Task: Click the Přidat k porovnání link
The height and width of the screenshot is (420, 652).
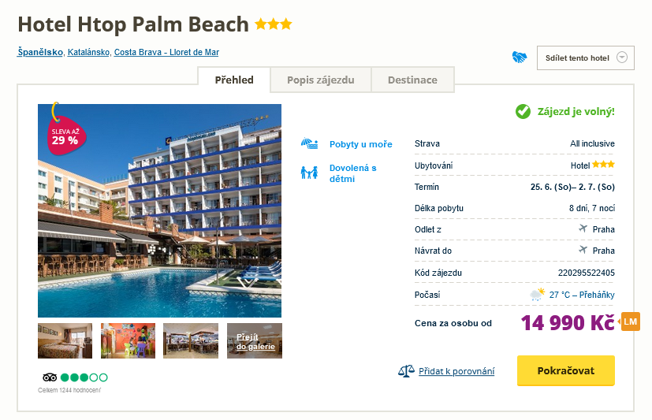Action: tap(456, 371)
